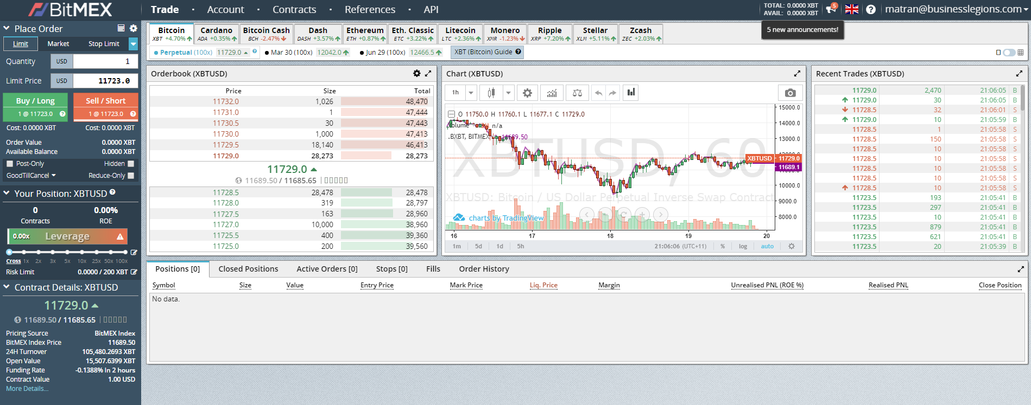The width and height of the screenshot is (1031, 405).
Task: Switch to the Order History tab
Action: click(484, 269)
